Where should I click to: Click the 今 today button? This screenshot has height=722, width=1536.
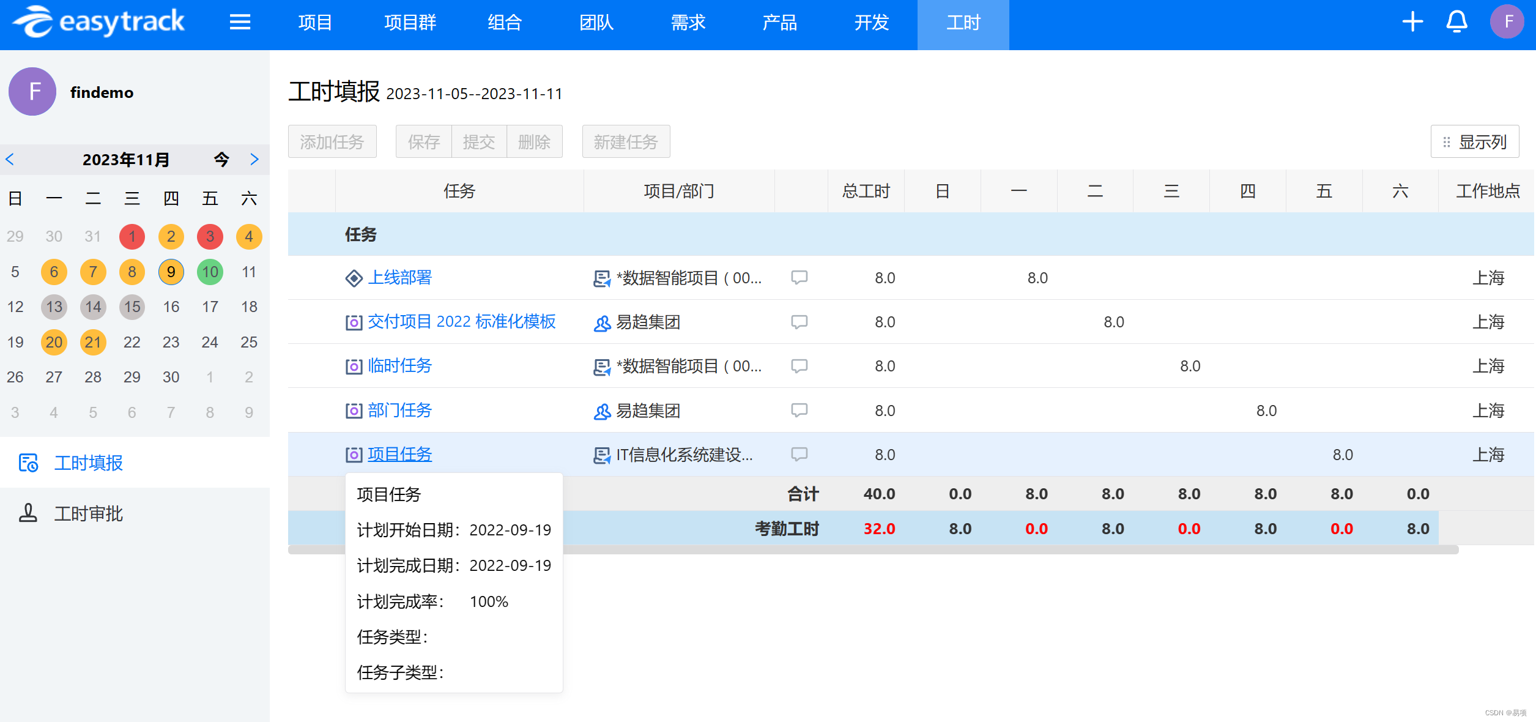pyautogui.click(x=221, y=160)
